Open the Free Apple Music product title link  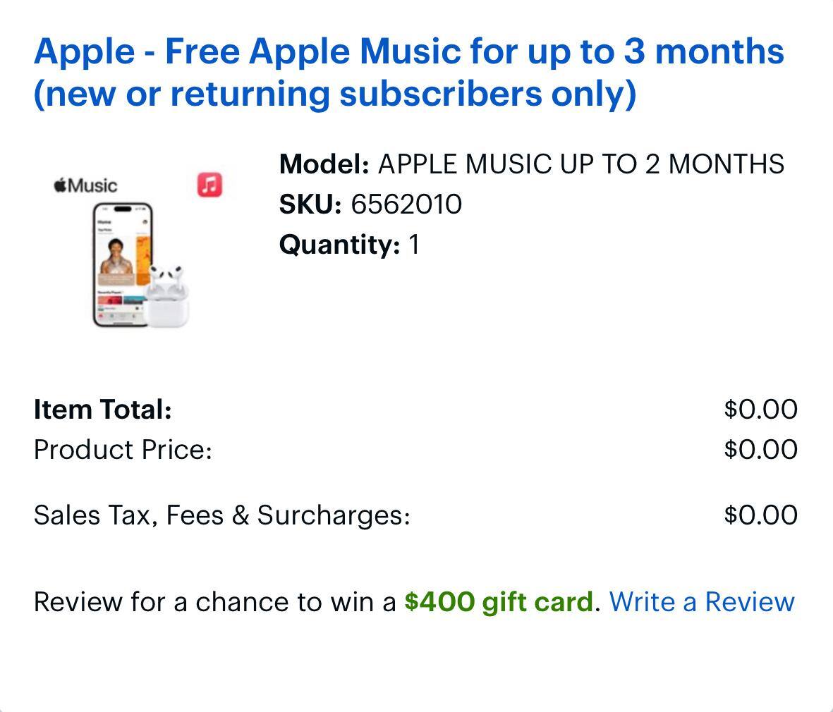(x=408, y=72)
